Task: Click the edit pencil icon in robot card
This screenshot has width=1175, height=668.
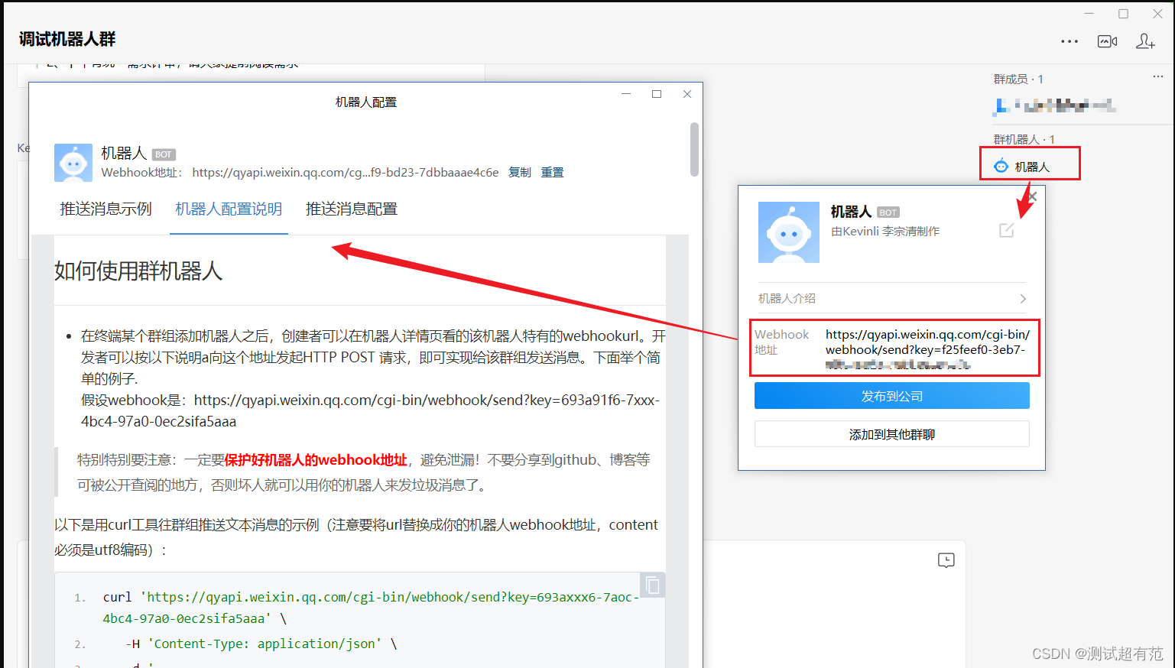Action: [x=1007, y=230]
